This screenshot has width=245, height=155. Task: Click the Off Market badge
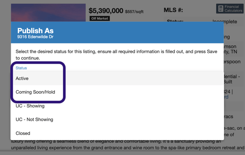click(100, 18)
